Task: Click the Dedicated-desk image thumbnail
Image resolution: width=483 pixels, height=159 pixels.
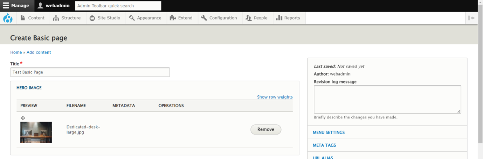Action: [x=36, y=132]
